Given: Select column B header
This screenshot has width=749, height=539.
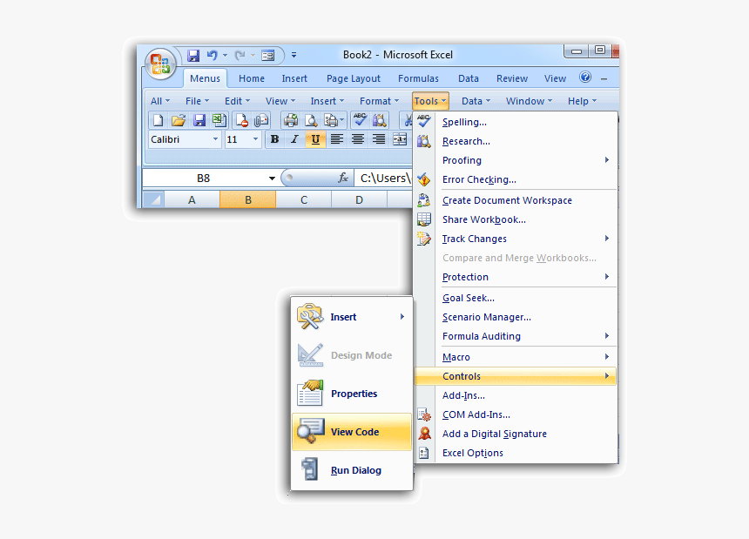Looking at the screenshot, I should point(248,200).
